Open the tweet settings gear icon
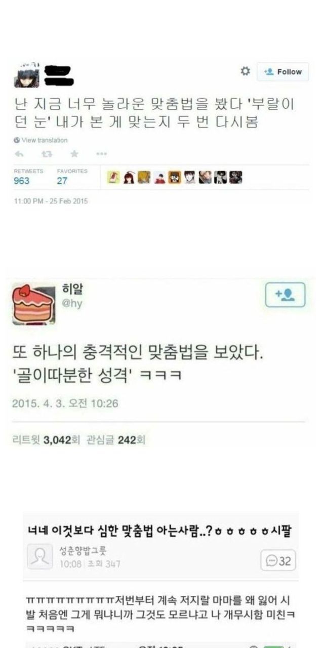 246,71
